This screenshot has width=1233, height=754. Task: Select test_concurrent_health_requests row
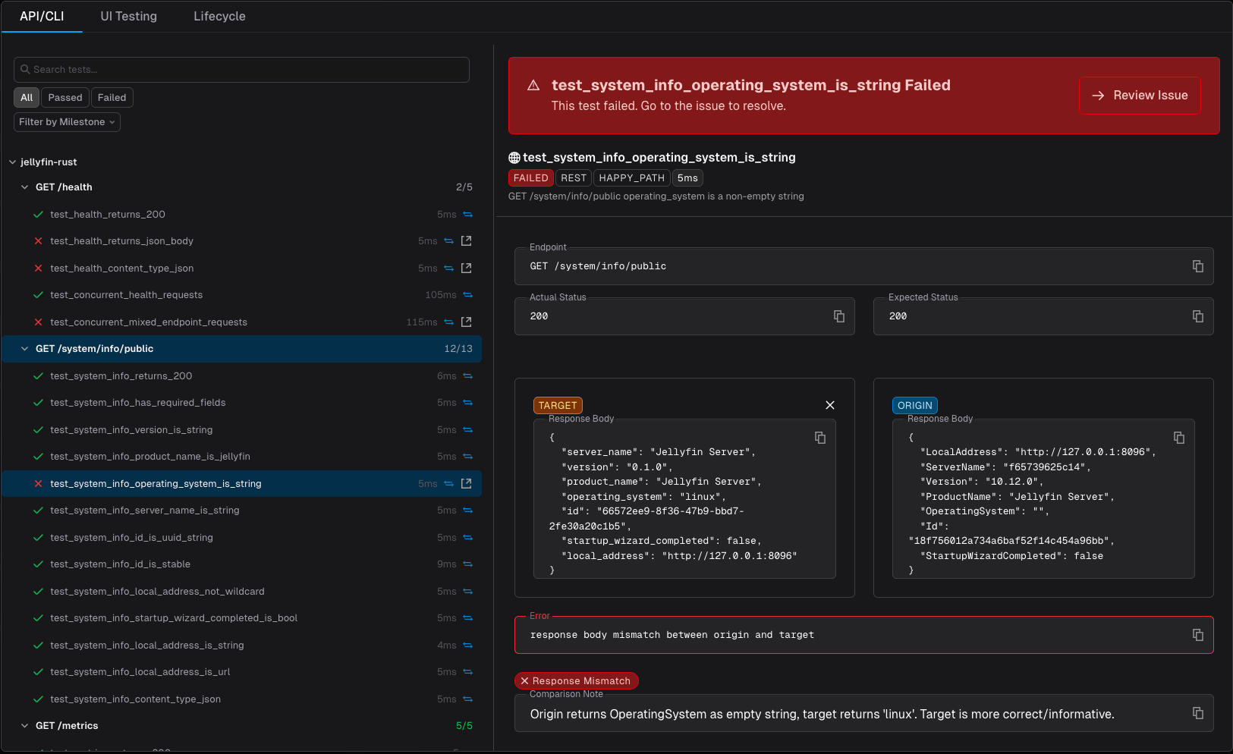click(x=241, y=295)
